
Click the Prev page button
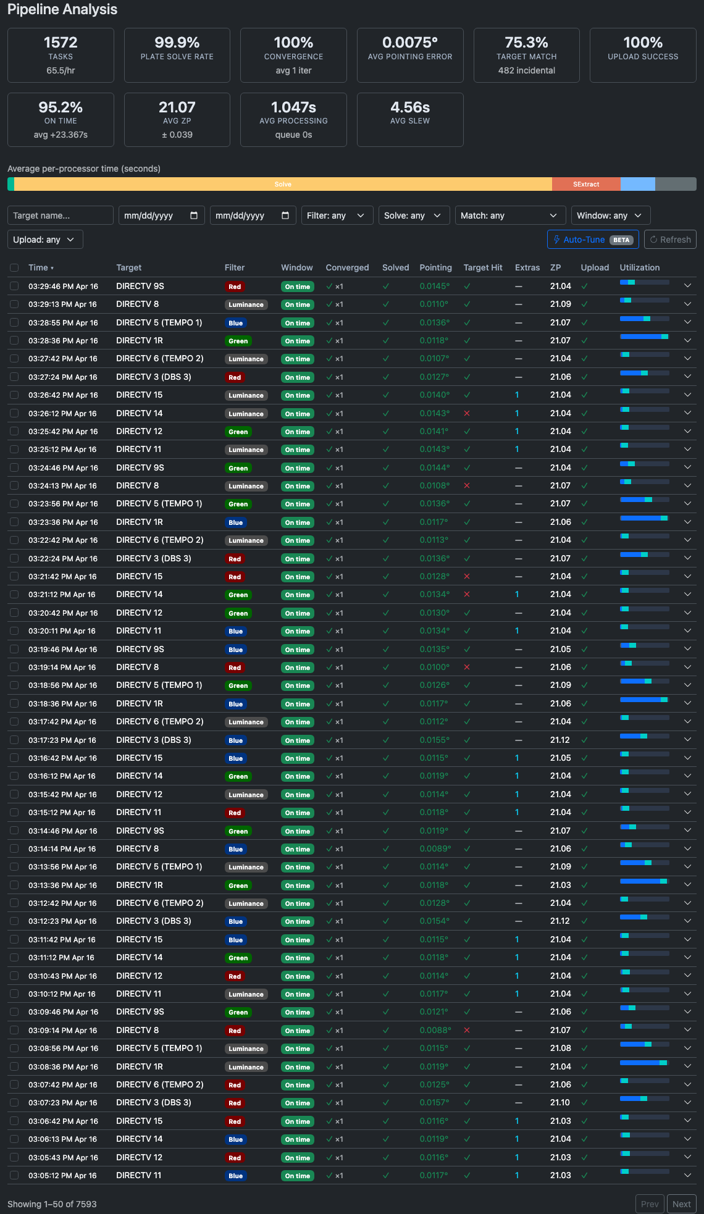[650, 1204]
